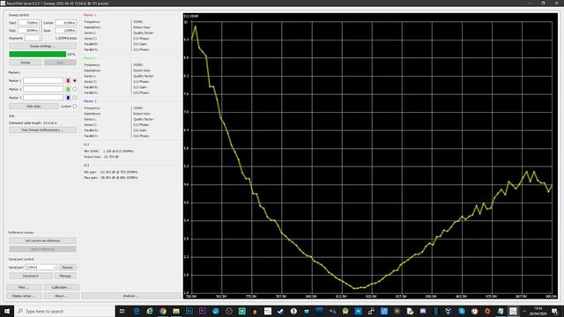Click the Span frequency field

coord(66,31)
